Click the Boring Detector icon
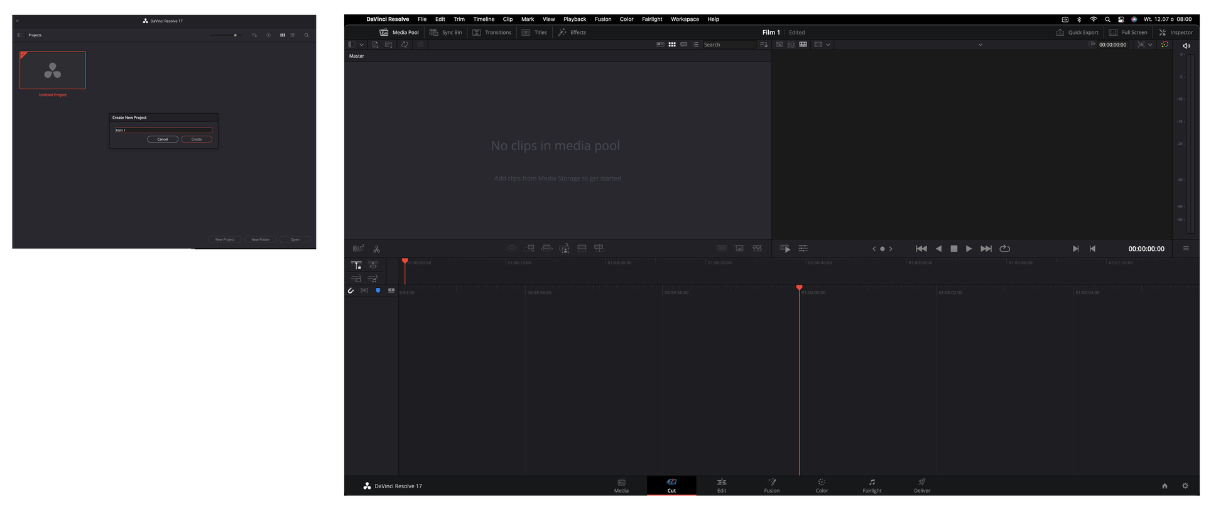The image size is (1206, 509). tap(358, 249)
